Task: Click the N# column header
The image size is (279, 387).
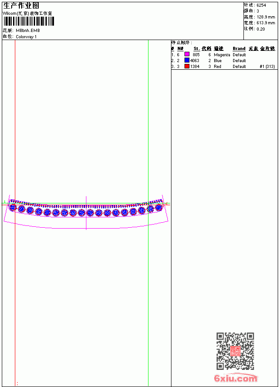Action: click(x=180, y=49)
